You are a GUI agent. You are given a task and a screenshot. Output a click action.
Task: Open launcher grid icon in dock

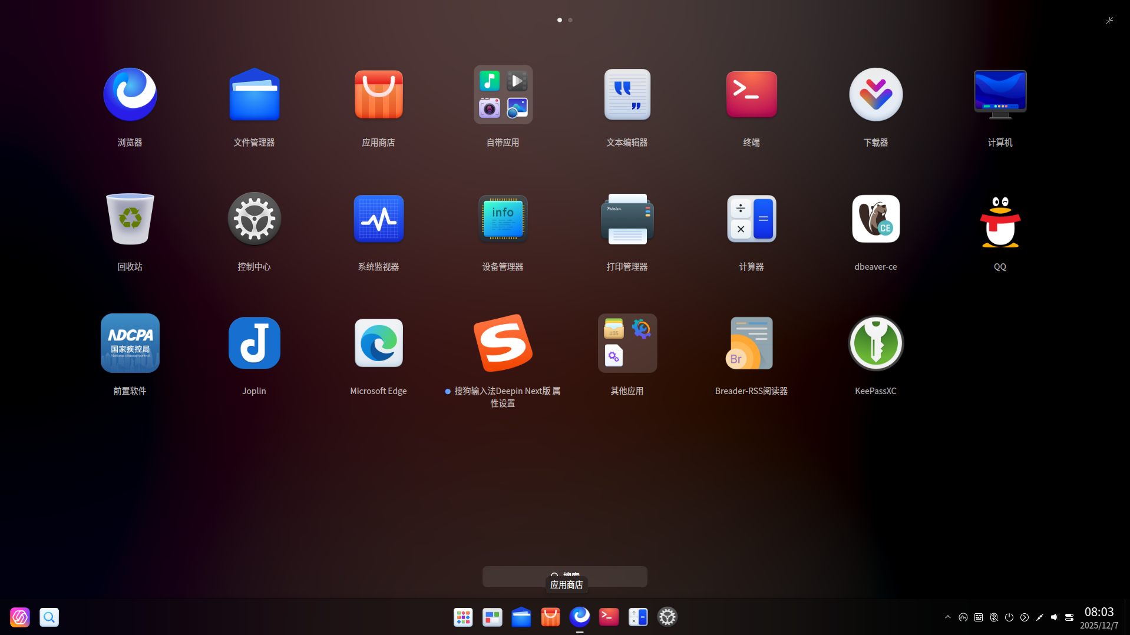(x=463, y=617)
